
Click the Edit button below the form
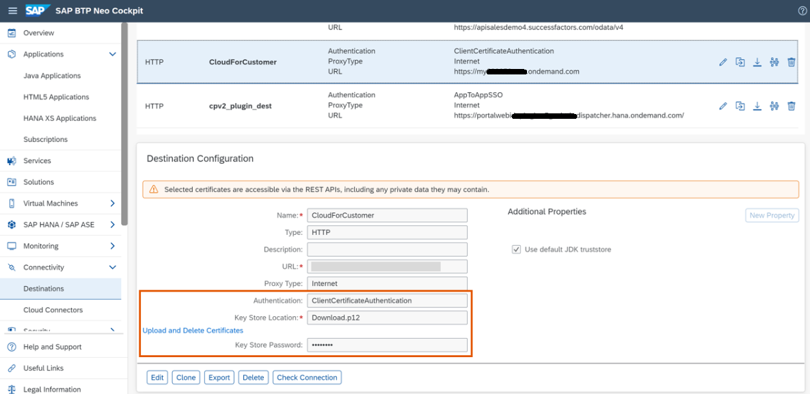[x=157, y=378]
